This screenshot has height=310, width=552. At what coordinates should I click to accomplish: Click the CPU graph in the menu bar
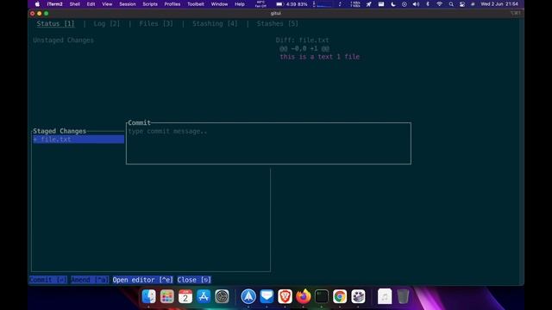click(x=324, y=4)
